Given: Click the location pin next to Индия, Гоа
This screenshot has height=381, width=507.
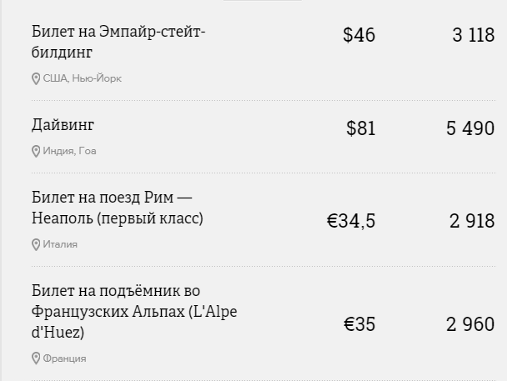Looking at the screenshot, I should point(36,151).
